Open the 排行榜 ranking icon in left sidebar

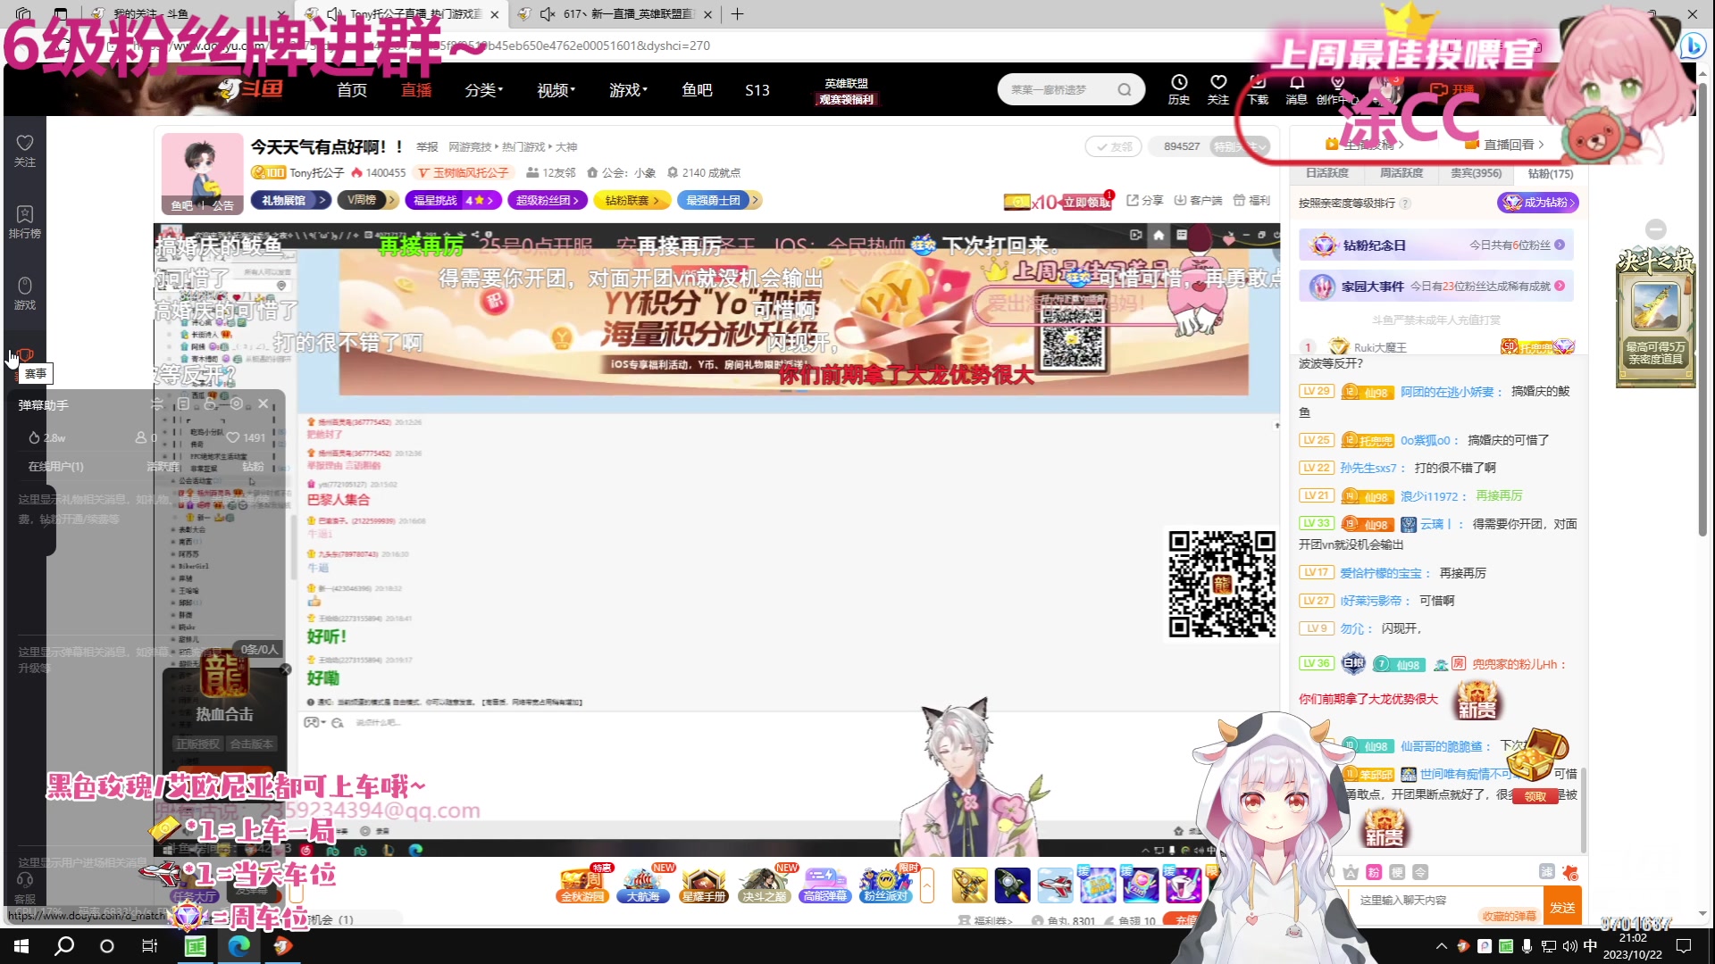25,221
